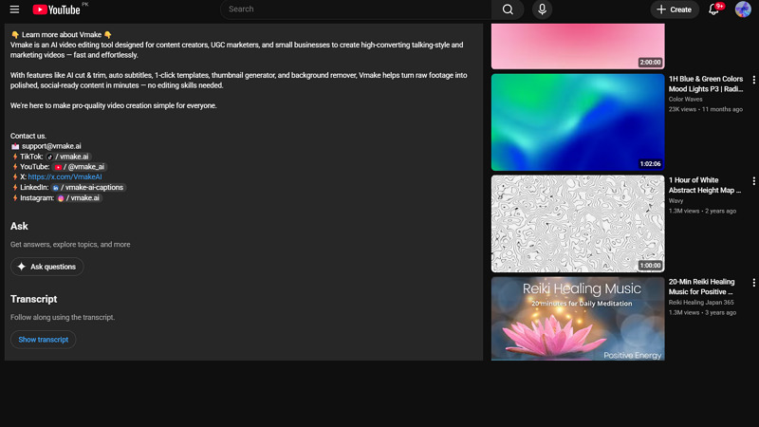Open the LinkedIn / vmake-ai-captions link

click(88, 187)
